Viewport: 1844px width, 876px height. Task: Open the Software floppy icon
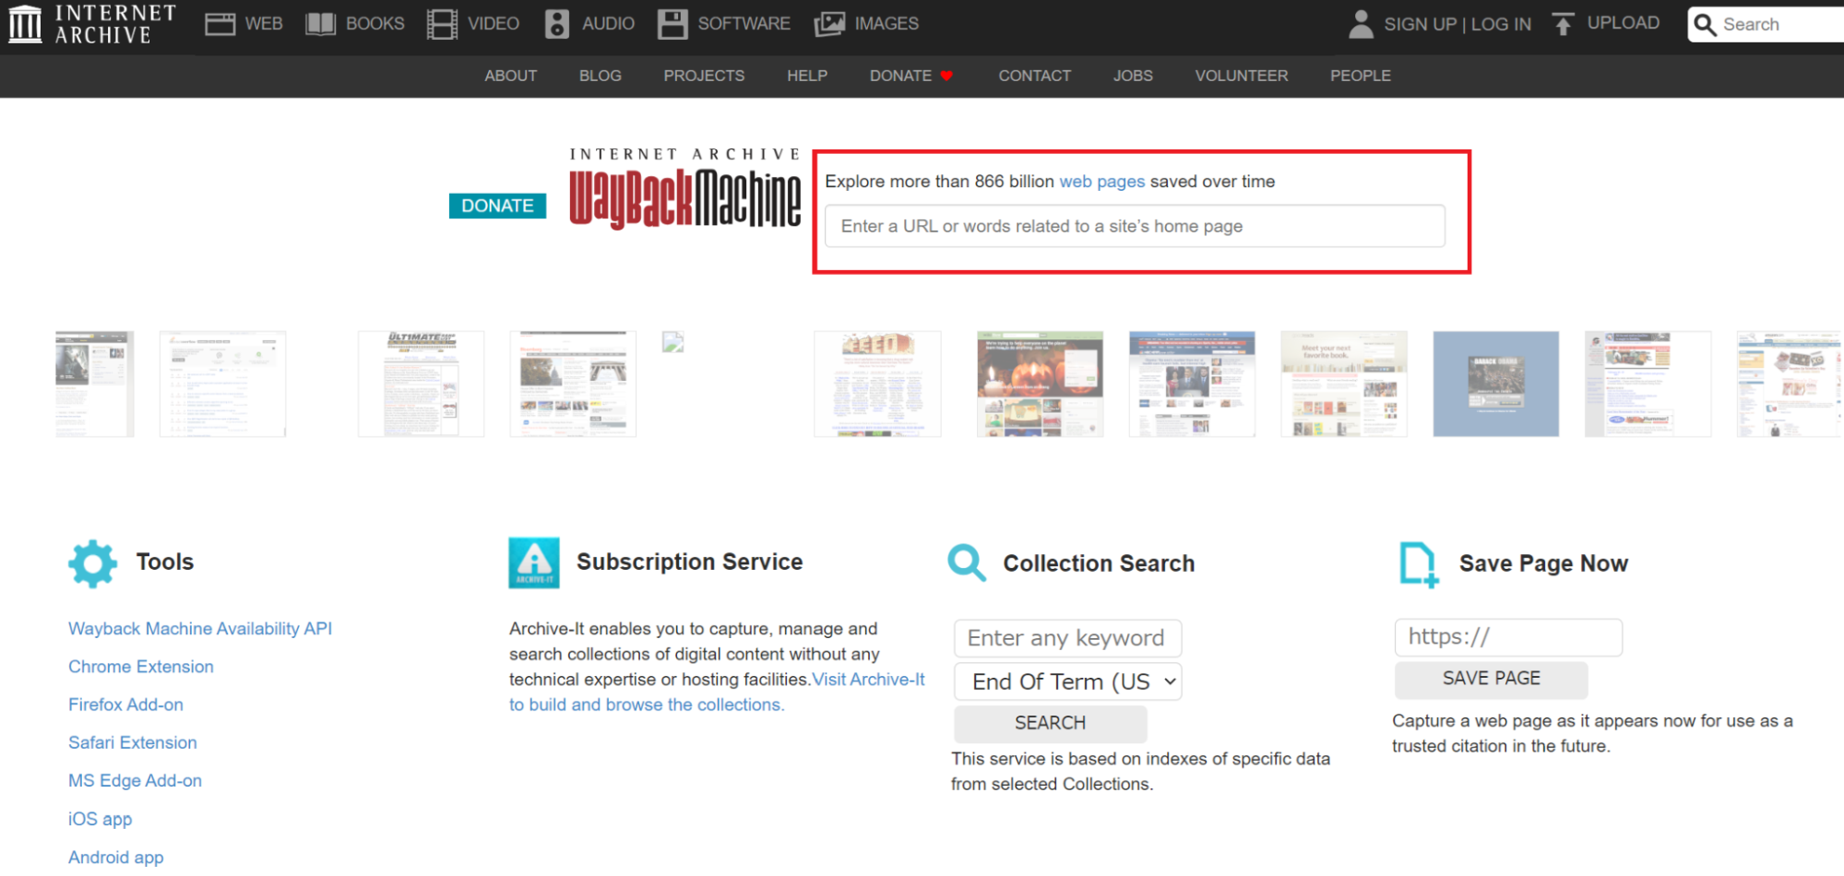(x=672, y=24)
